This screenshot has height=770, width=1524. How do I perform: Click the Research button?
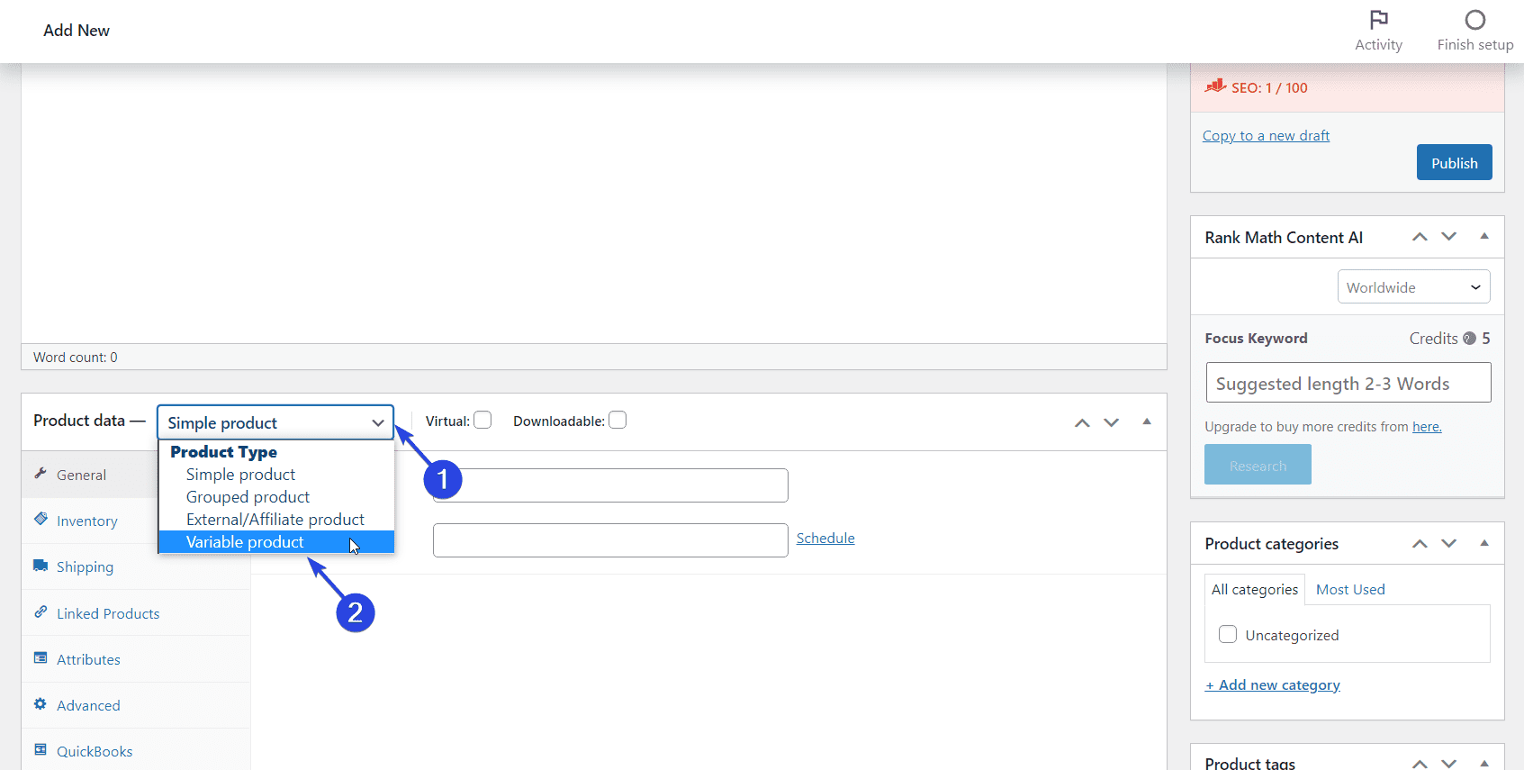[1258, 465]
